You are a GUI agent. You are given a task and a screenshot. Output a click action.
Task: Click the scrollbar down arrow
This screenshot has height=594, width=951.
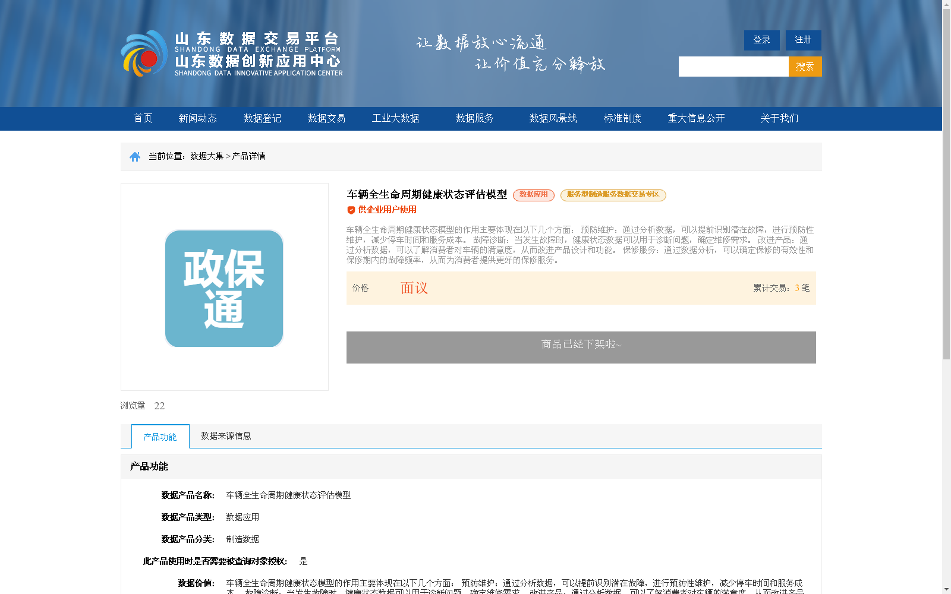pyautogui.click(x=946, y=589)
